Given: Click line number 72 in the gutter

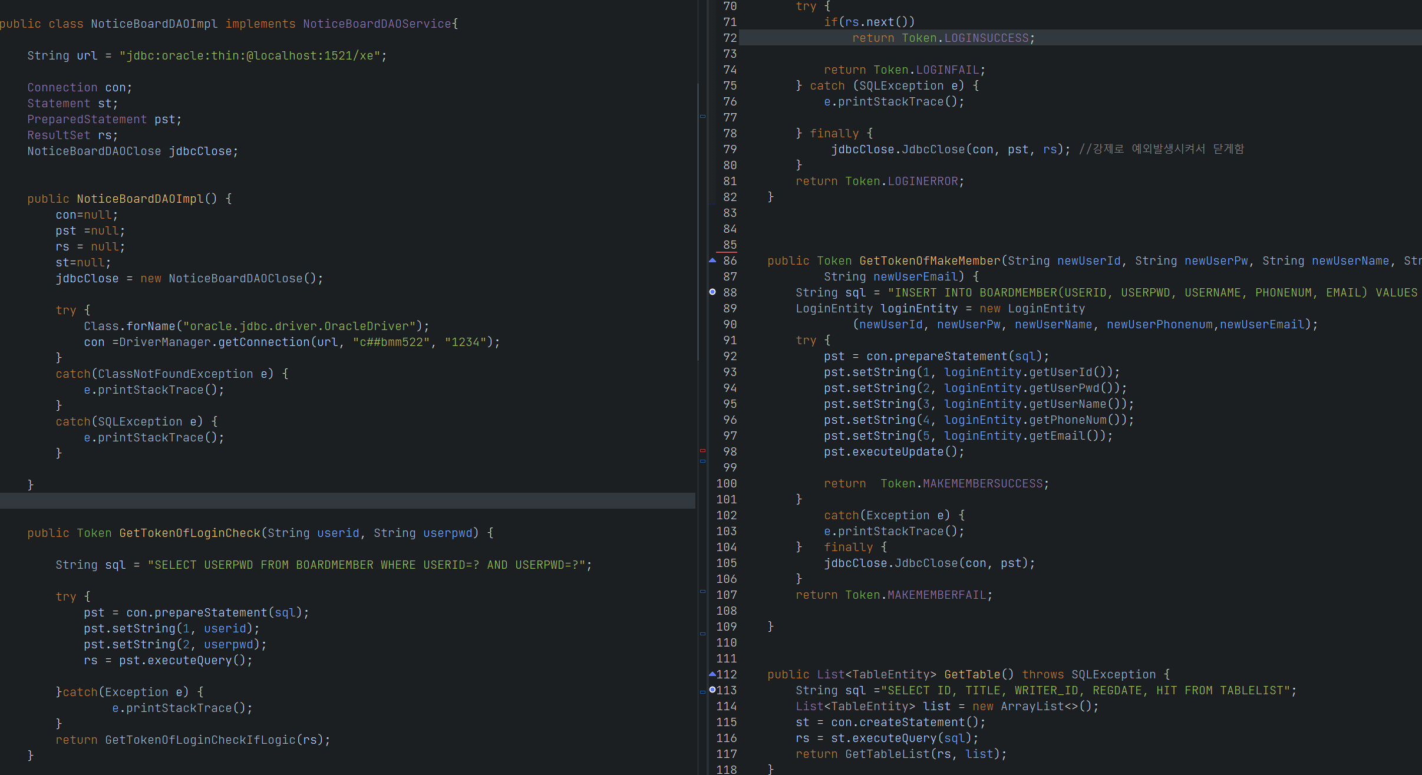Looking at the screenshot, I should tap(730, 38).
